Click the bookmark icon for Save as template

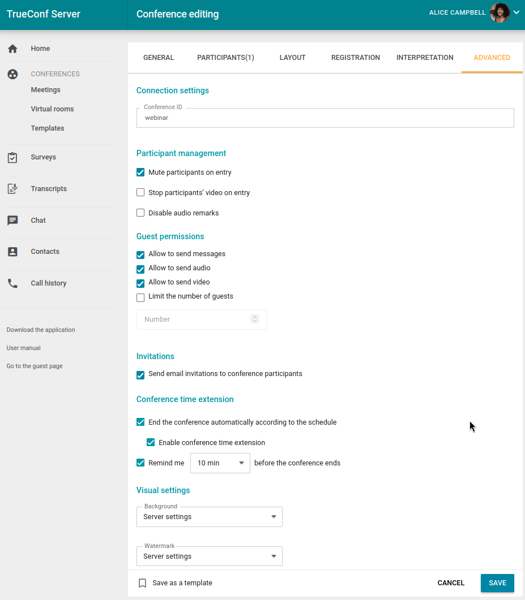(143, 583)
